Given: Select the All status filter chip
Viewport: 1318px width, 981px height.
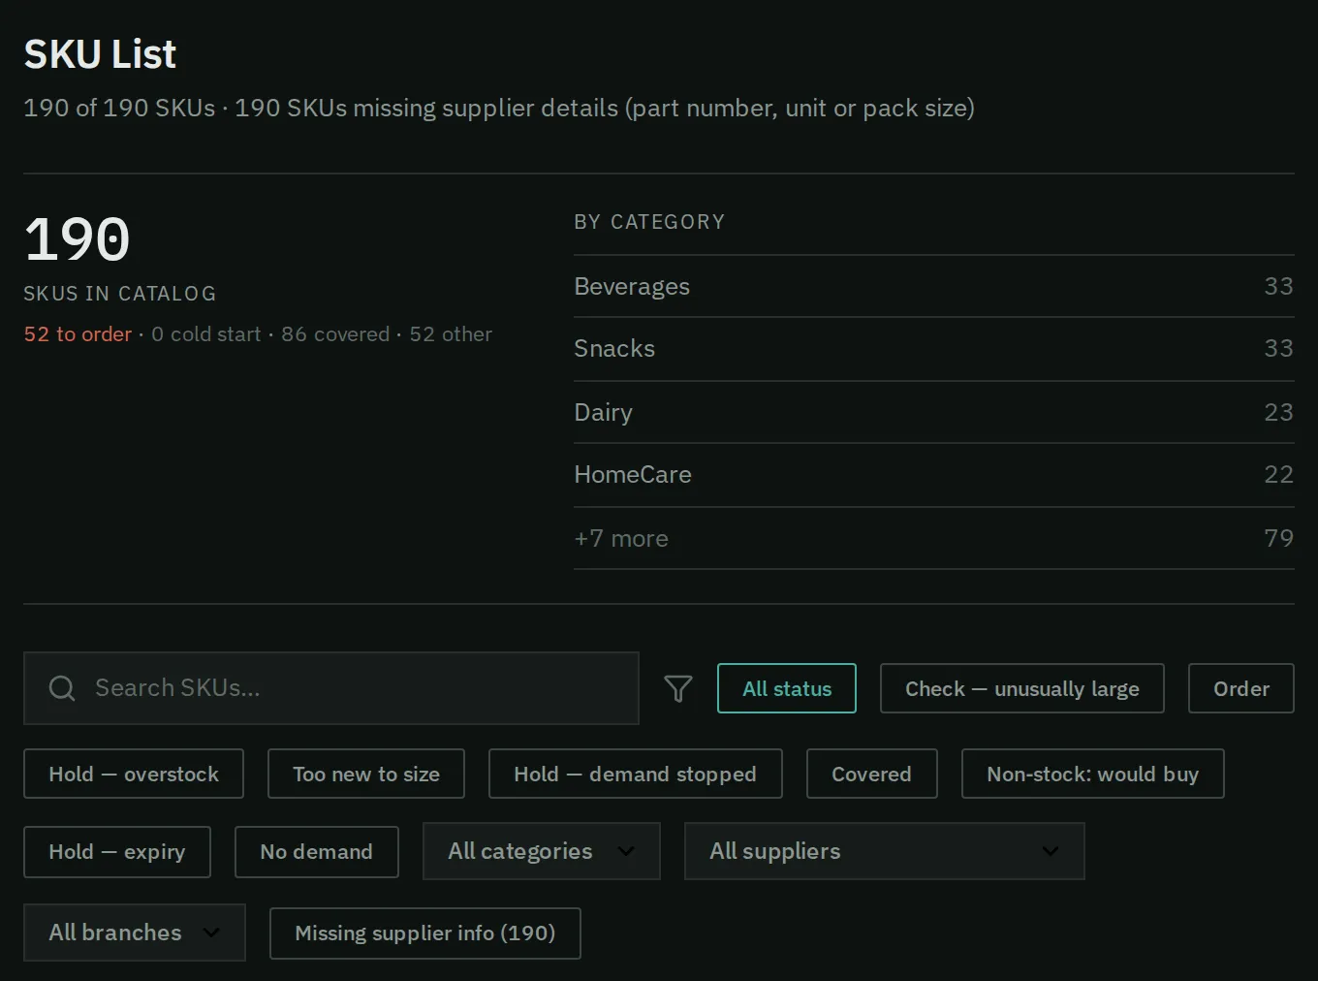Looking at the screenshot, I should (x=787, y=688).
